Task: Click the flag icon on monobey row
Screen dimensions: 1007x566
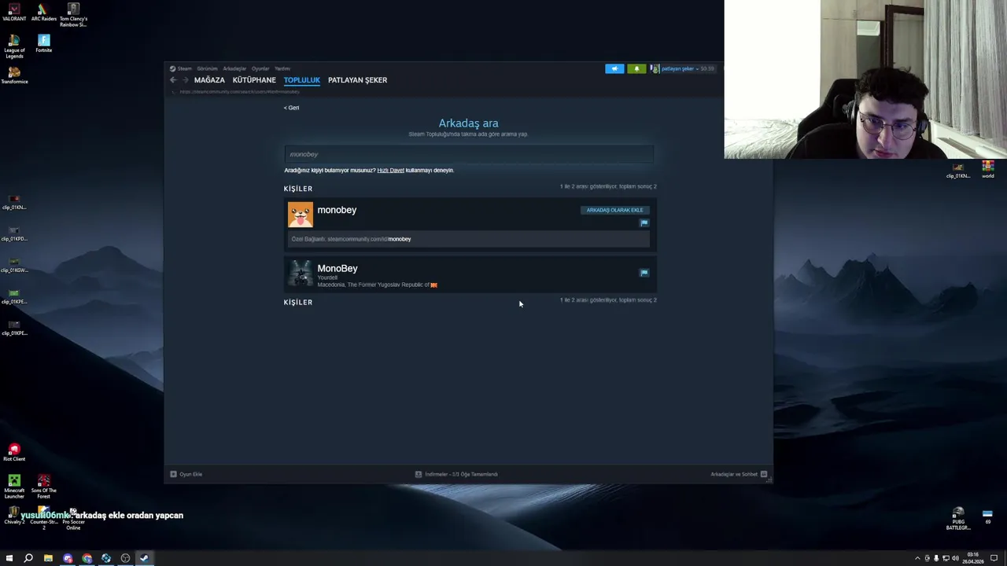Action: [644, 222]
